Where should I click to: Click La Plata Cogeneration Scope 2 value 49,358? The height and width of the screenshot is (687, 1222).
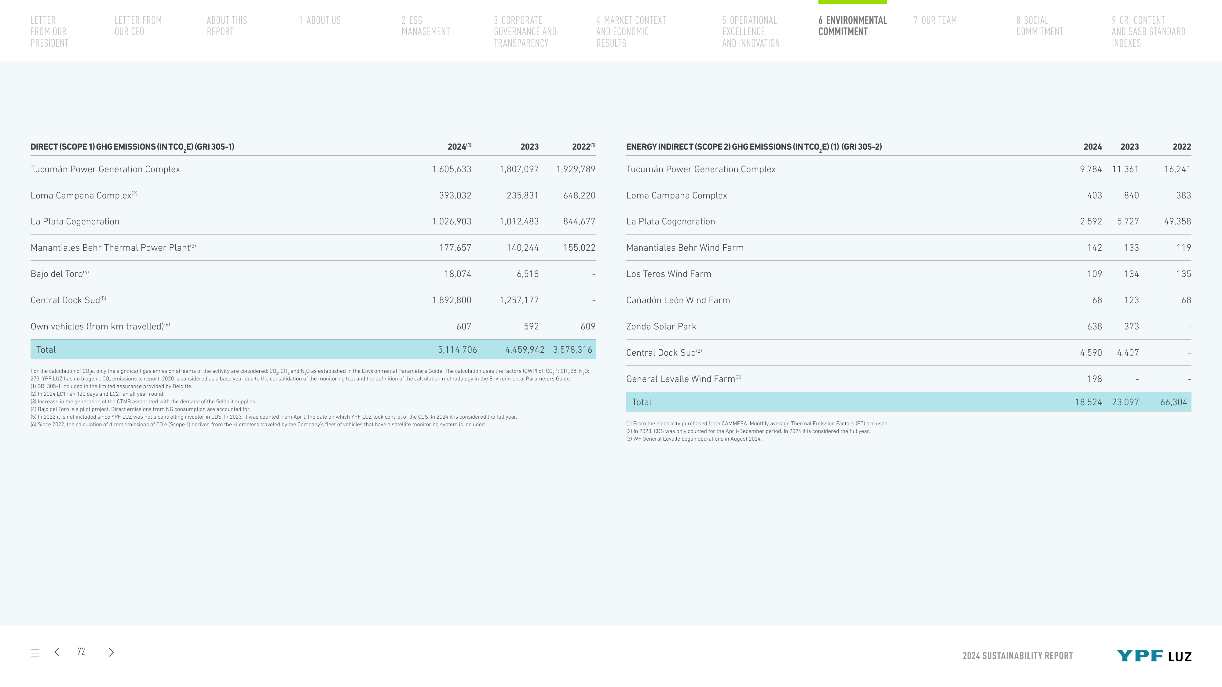click(1177, 221)
